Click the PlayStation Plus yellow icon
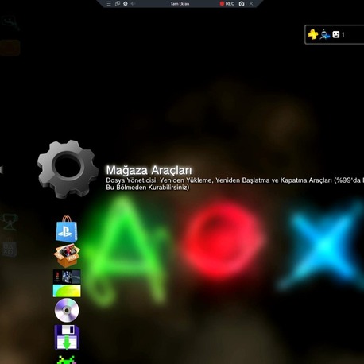The width and height of the screenshot is (364, 364). (x=313, y=34)
